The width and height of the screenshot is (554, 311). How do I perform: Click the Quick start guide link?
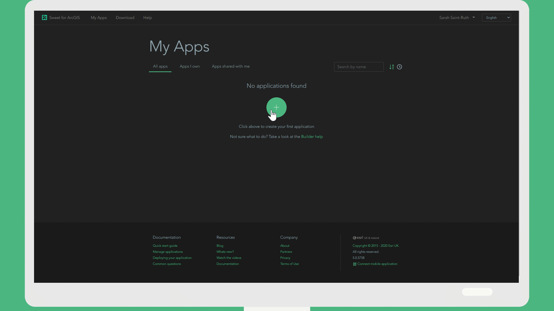165,246
